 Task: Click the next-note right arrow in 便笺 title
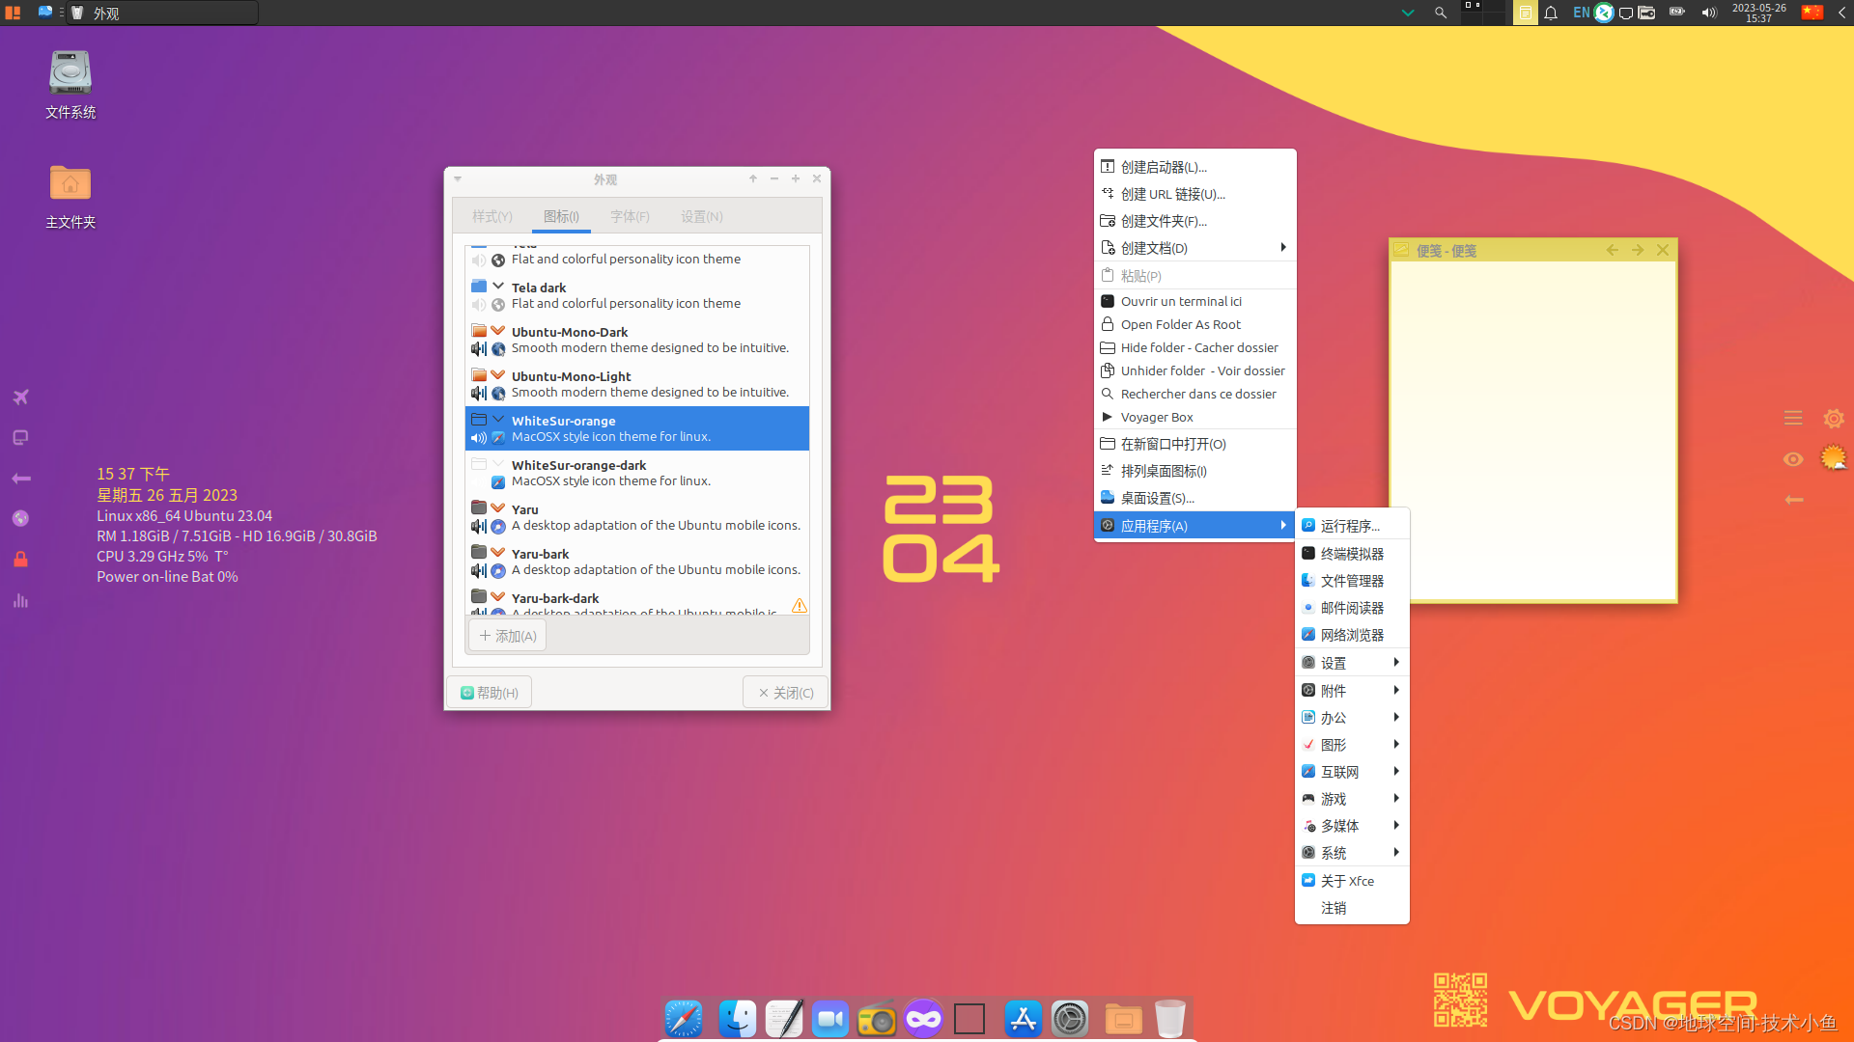pyautogui.click(x=1638, y=250)
